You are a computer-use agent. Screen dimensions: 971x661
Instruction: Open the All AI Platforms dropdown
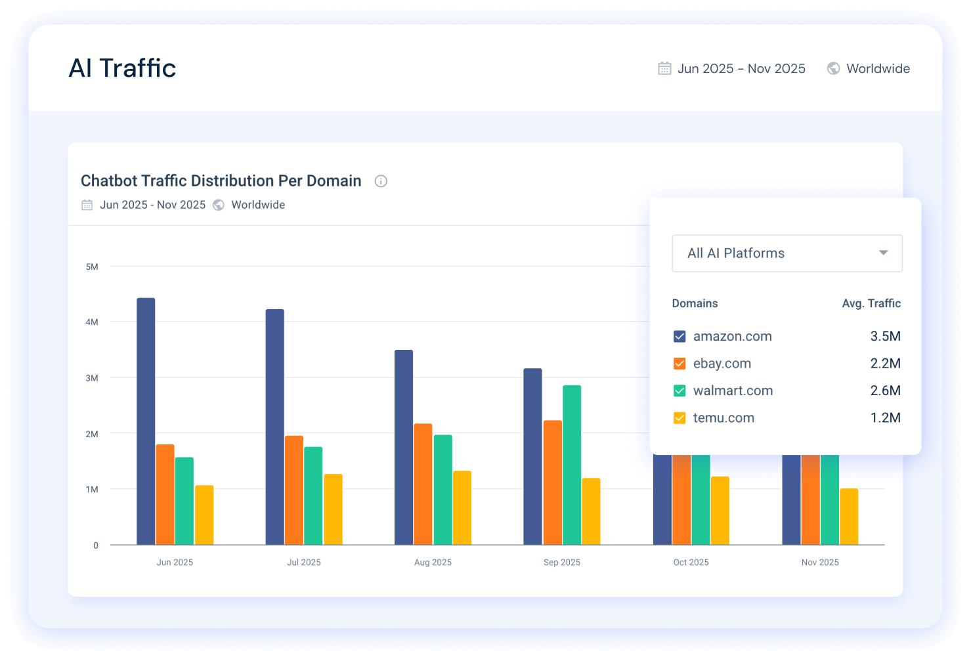(x=787, y=253)
